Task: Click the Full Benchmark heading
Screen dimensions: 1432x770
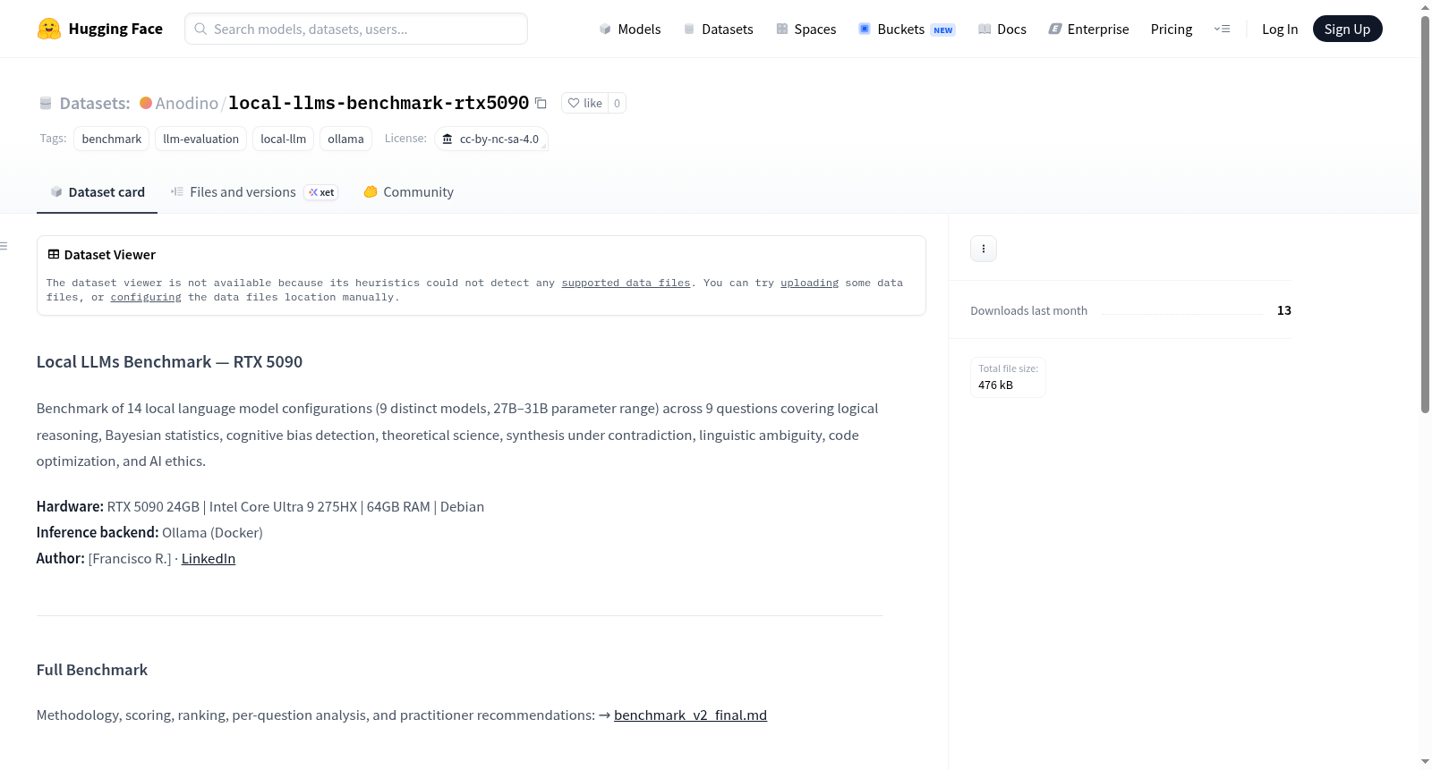Action: pos(92,670)
